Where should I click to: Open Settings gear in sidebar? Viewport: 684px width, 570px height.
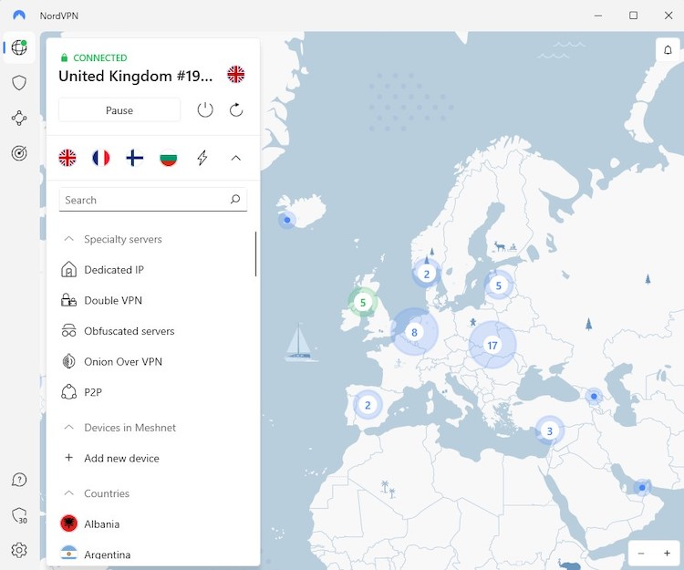tap(19, 550)
